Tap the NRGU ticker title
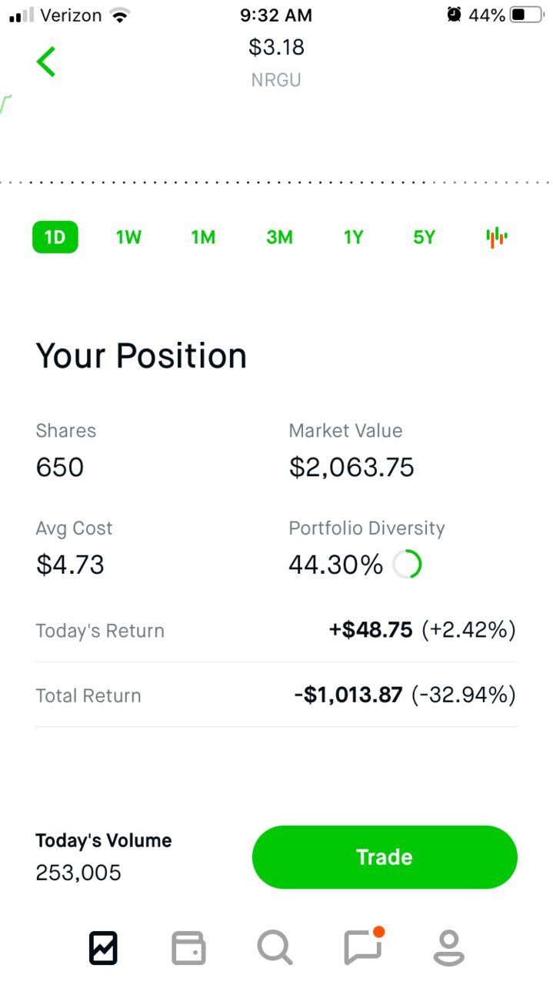The width and height of the screenshot is (553, 985). click(276, 80)
